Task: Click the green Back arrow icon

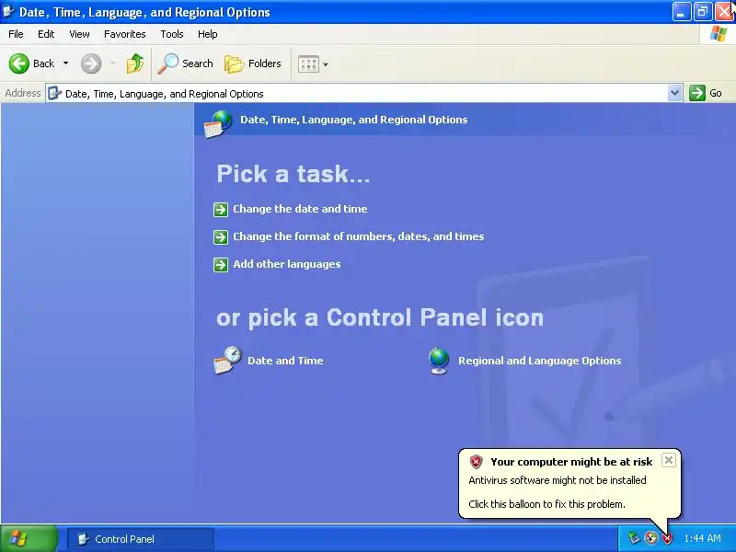Action: [18, 63]
